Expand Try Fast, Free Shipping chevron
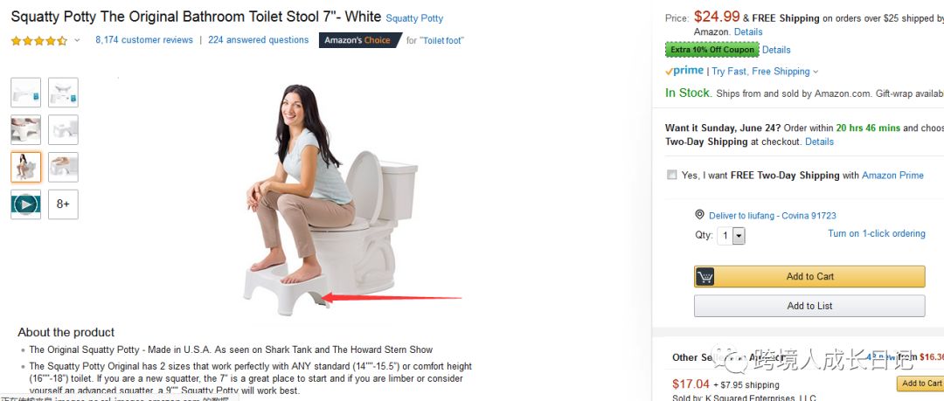This screenshot has width=944, height=401. point(816,72)
